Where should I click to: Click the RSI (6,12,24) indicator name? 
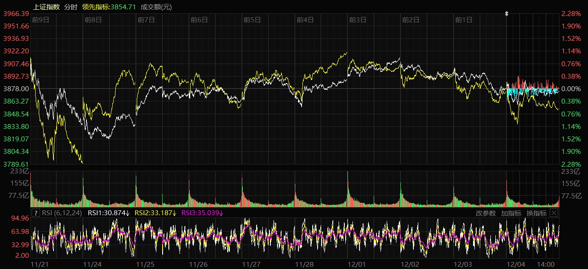[61, 213]
